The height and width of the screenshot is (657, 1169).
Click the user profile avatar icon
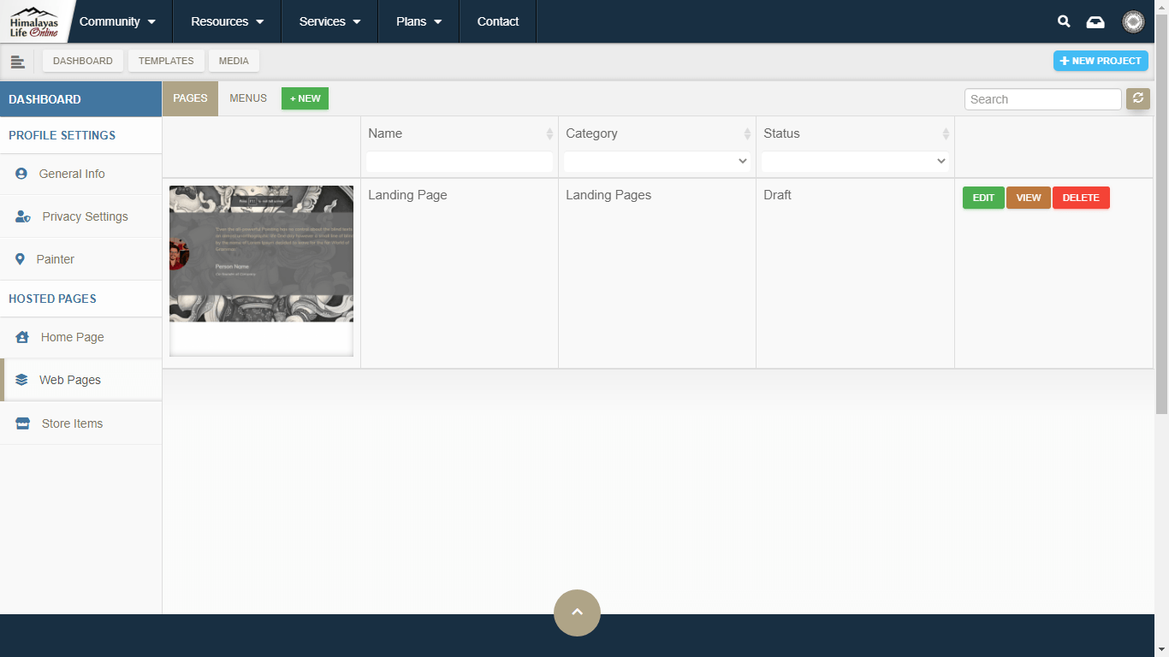click(x=1133, y=22)
